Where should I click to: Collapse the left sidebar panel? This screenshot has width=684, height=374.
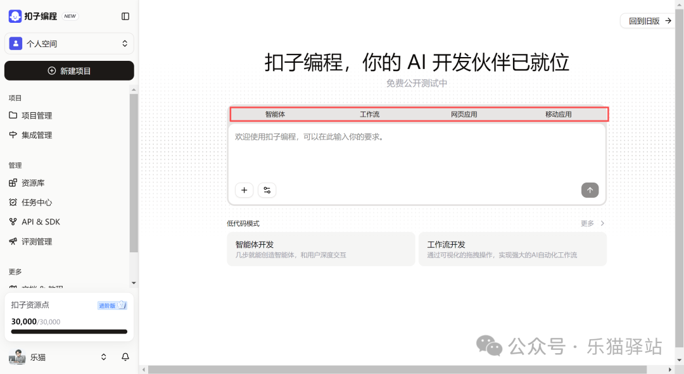pos(125,16)
